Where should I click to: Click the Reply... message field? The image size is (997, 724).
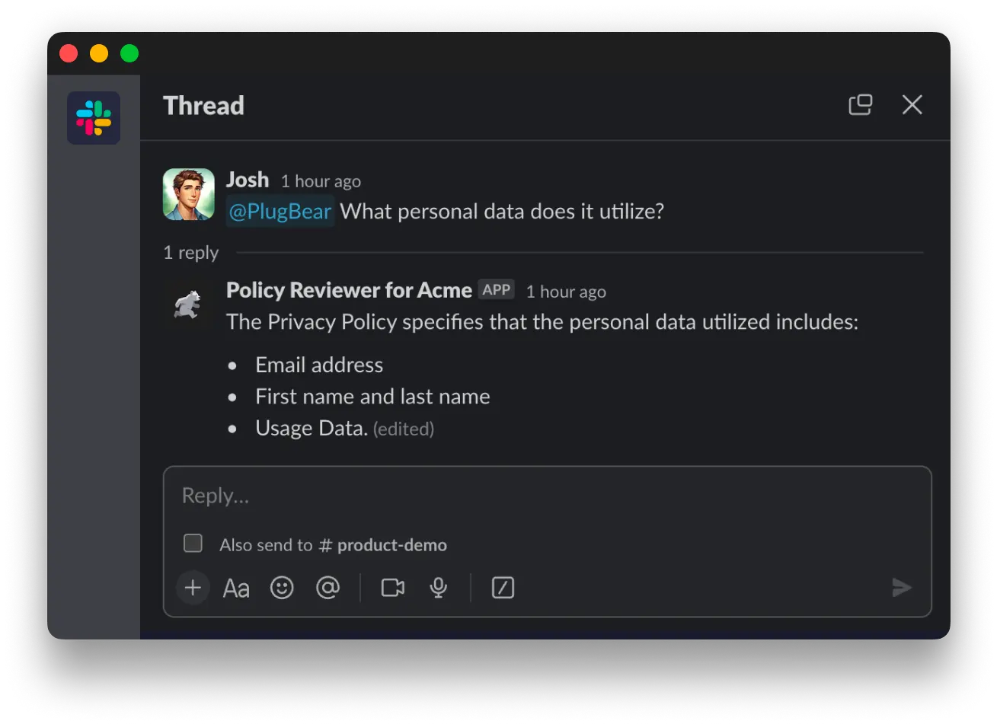547,496
